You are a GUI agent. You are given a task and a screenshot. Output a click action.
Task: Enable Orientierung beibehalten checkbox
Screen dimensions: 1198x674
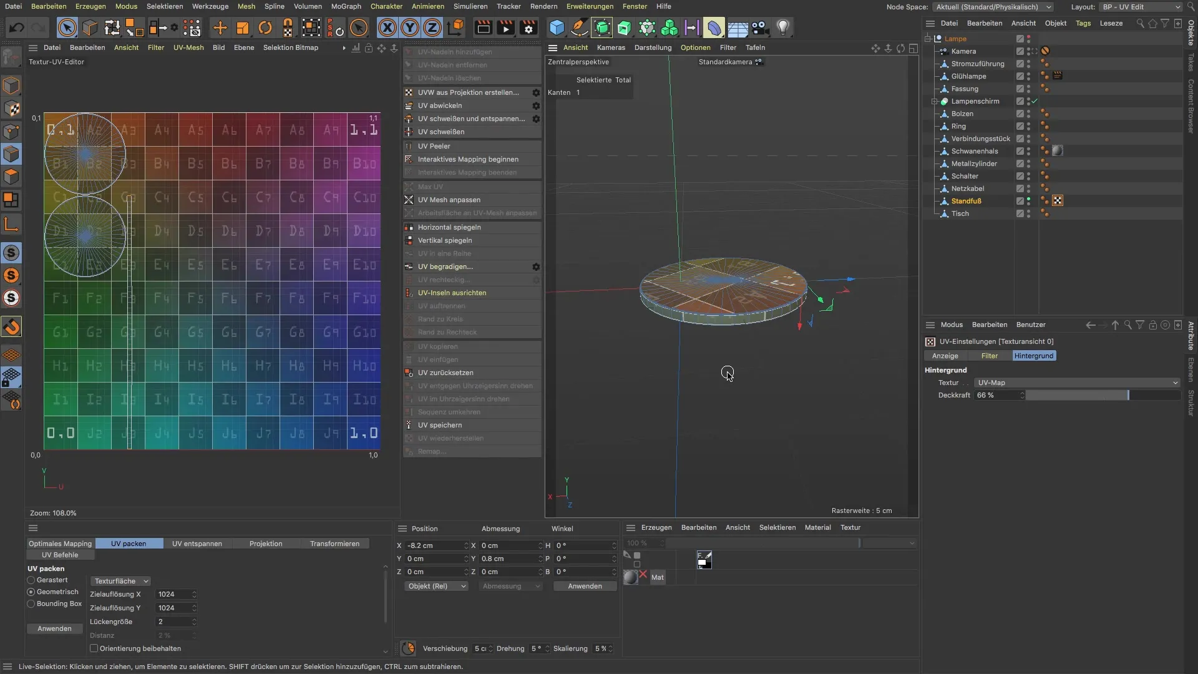point(94,648)
